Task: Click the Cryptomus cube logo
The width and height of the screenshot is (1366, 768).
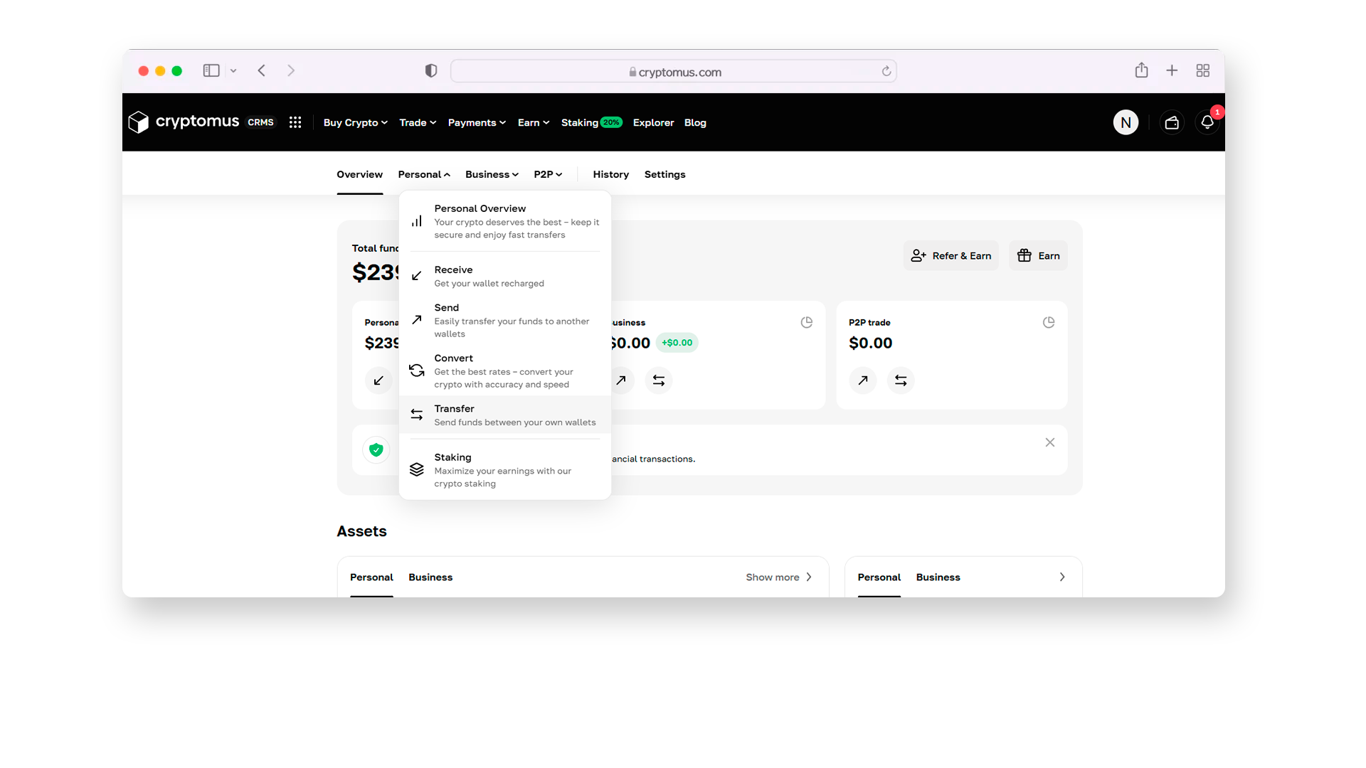Action: [139, 122]
